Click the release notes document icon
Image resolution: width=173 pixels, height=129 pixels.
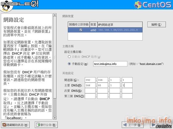click(38, 125)
